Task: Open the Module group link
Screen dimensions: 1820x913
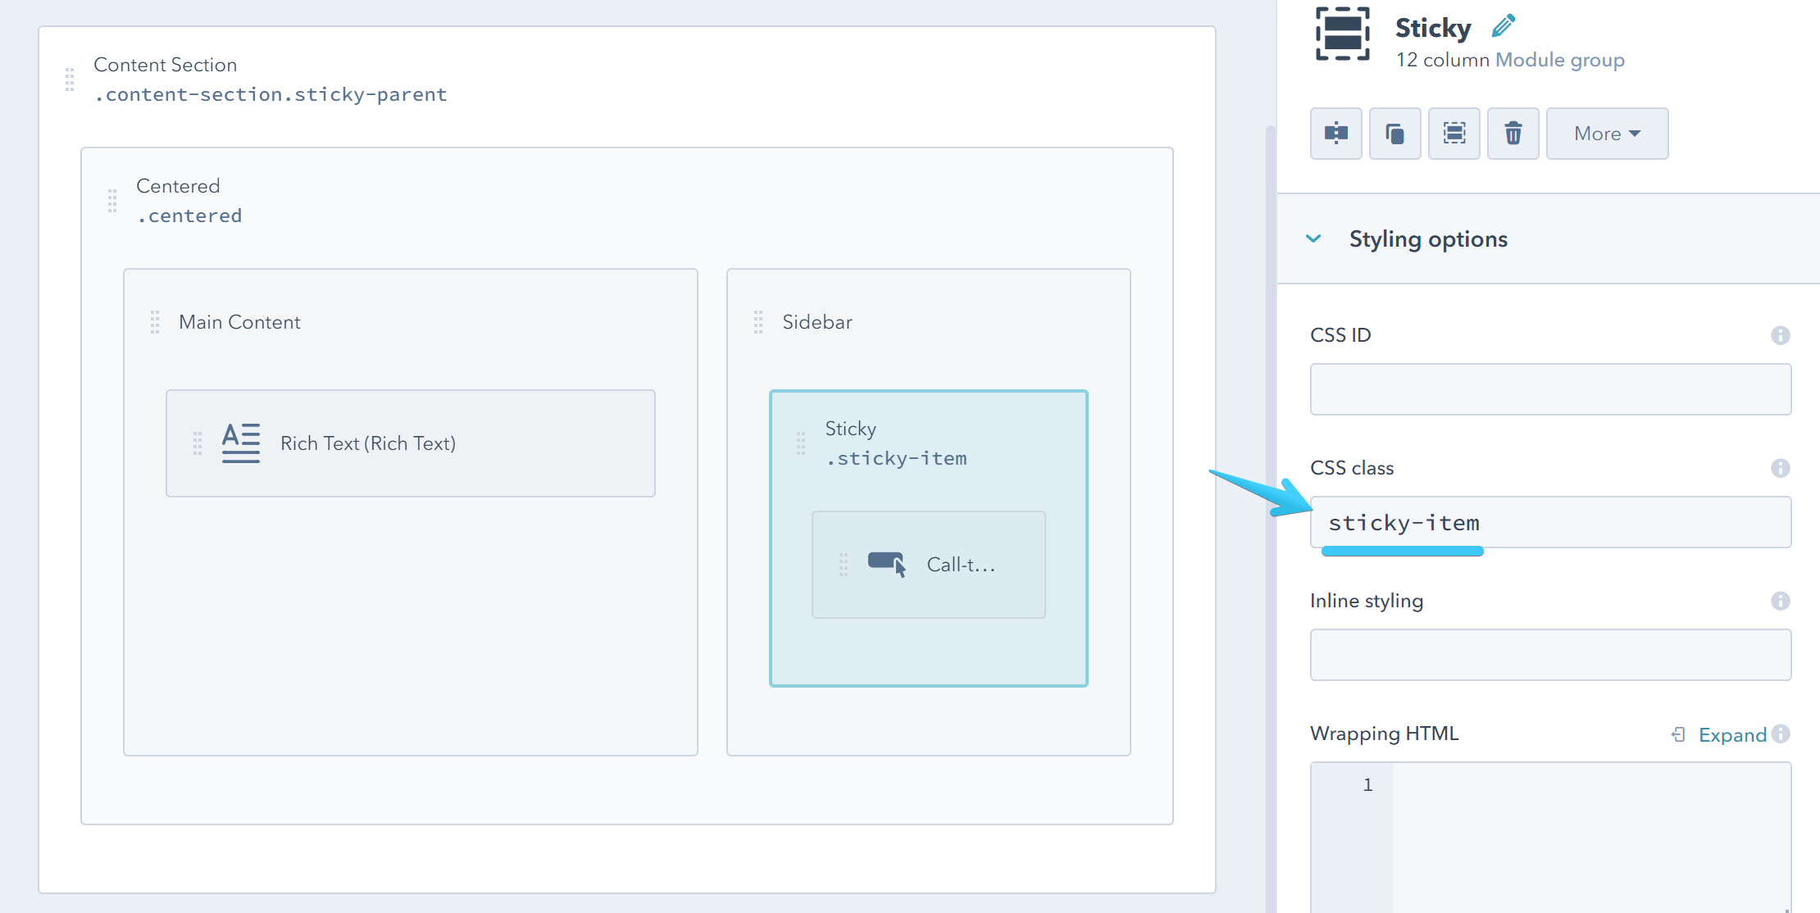Action: [x=1560, y=59]
